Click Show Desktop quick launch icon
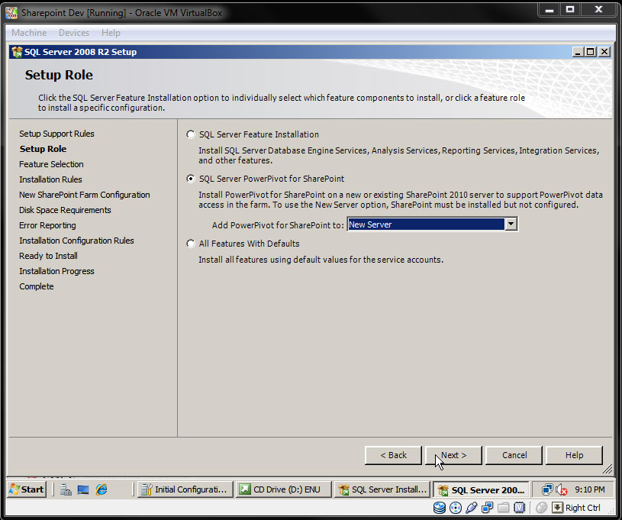622x520 pixels. (x=83, y=489)
